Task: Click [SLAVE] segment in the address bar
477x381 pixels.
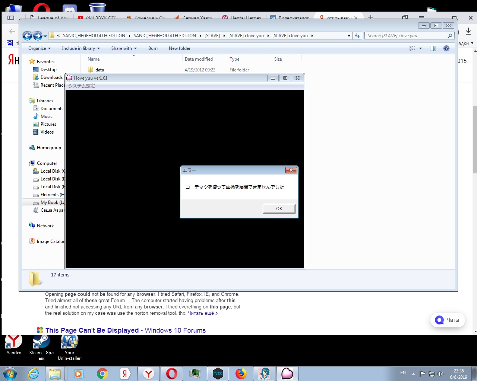Action: [x=212, y=36]
